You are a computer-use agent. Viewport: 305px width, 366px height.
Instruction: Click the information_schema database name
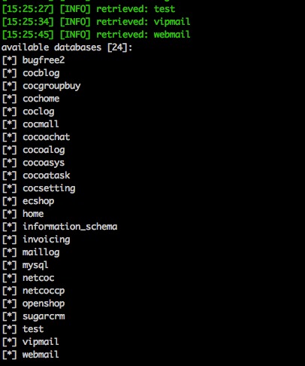70,227
